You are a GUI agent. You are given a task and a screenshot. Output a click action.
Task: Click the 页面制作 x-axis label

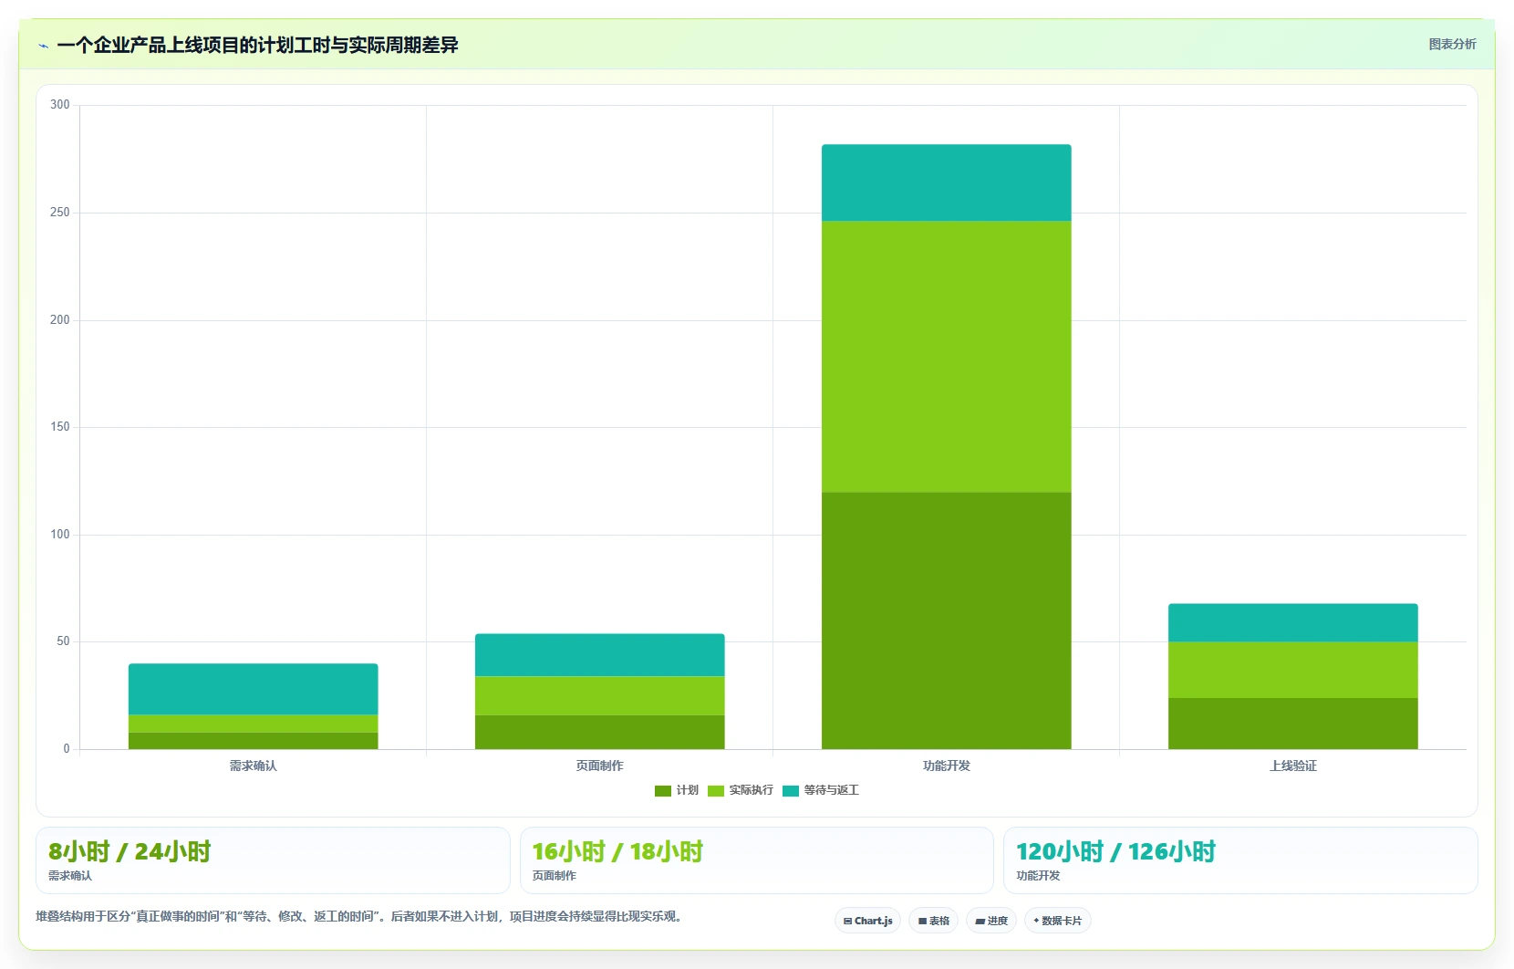tap(600, 766)
